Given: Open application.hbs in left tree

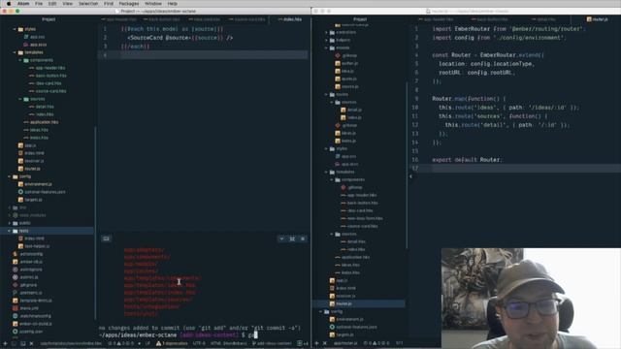Looking at the screenshot, I should point(44,122).
